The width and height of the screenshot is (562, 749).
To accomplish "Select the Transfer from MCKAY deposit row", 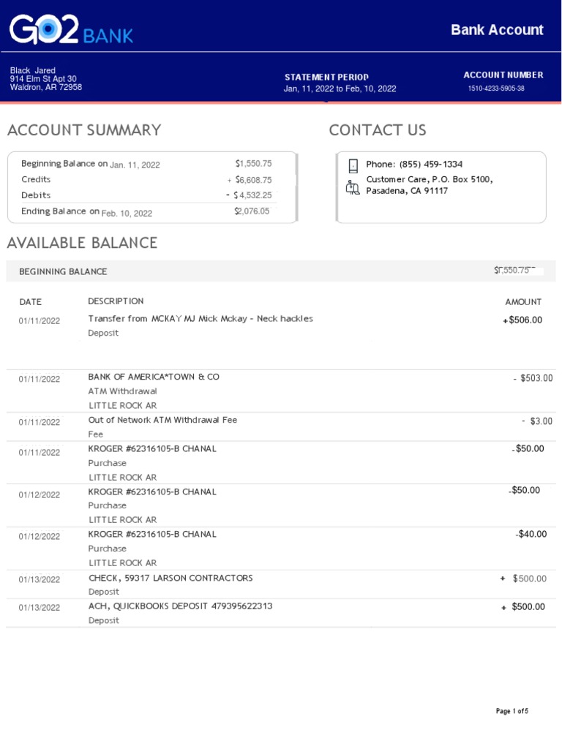I will pyautogui.click(x=201, y=319).
